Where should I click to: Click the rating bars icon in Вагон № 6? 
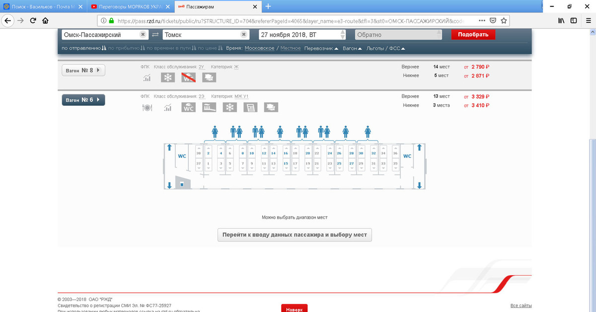[x=167, y=107]
